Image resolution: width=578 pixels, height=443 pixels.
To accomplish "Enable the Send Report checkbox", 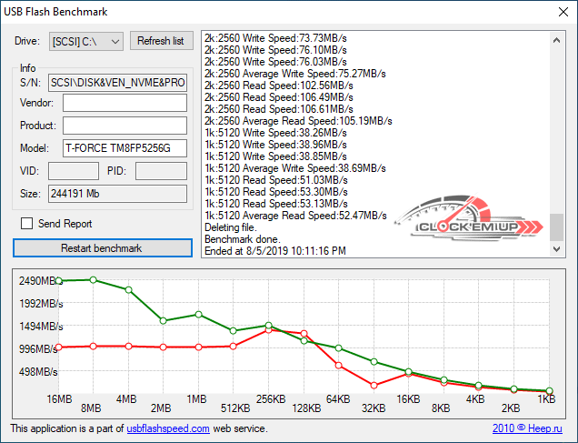I will click(x=27, y=224).
